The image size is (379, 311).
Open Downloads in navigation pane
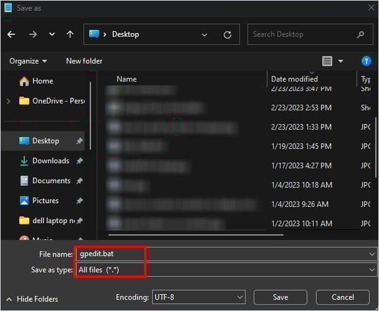[x=45, y=161]
